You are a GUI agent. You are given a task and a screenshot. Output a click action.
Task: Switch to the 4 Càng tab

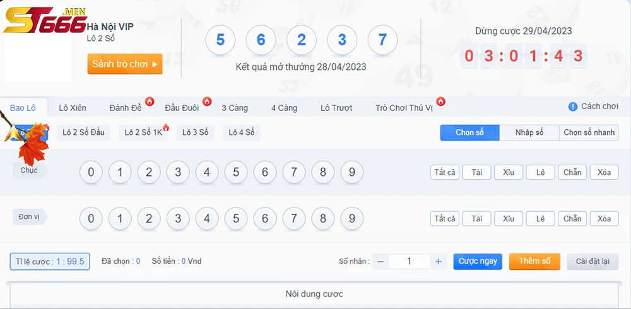point(284,108)
